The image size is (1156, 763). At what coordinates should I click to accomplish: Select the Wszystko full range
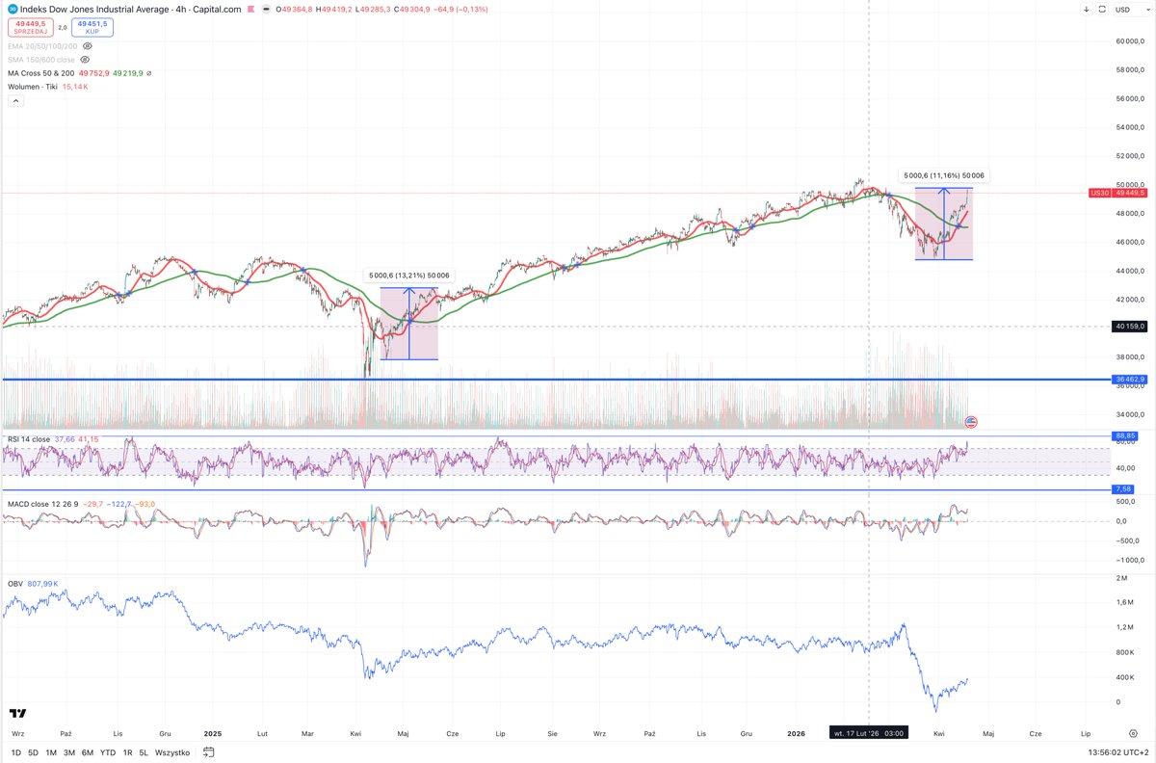tap(171, 751)
